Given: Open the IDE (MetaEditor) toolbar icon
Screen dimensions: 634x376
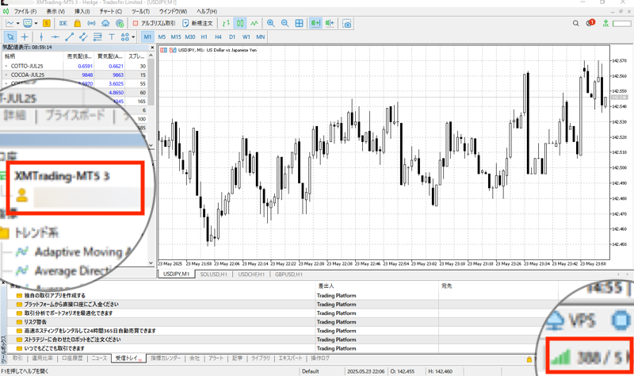Looking at the screenshot, I should click(x=63, y=24).
